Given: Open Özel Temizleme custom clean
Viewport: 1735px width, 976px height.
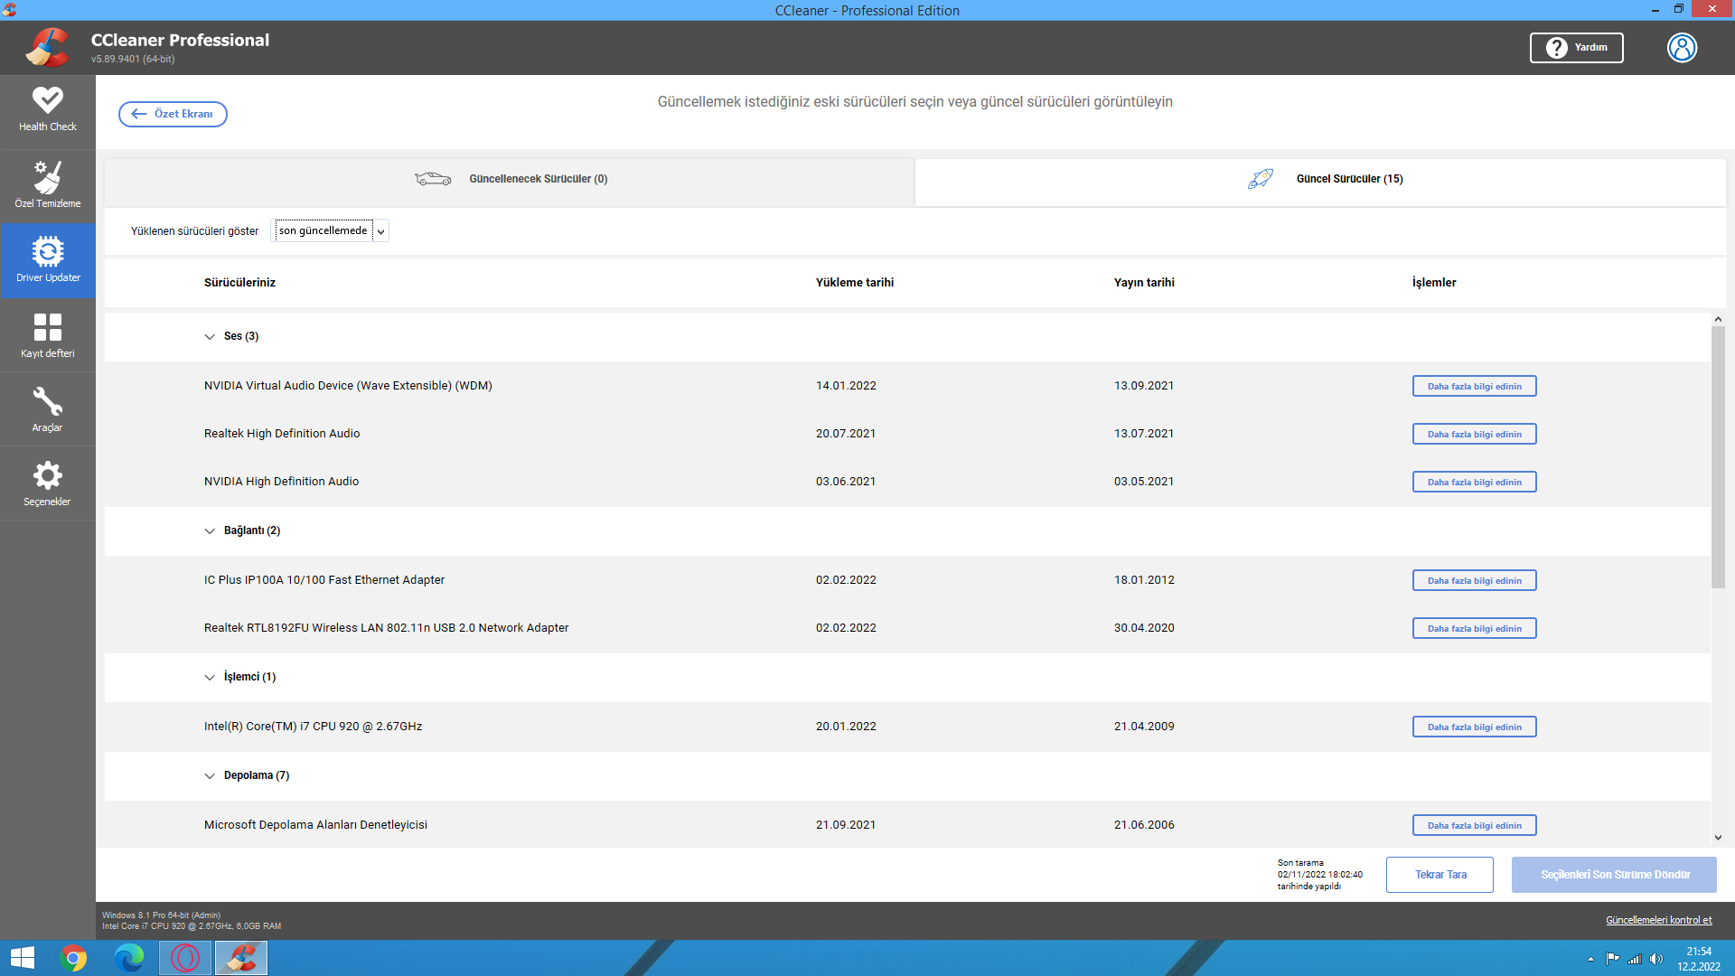Looking at the screenshot, I should coord(48,185).
